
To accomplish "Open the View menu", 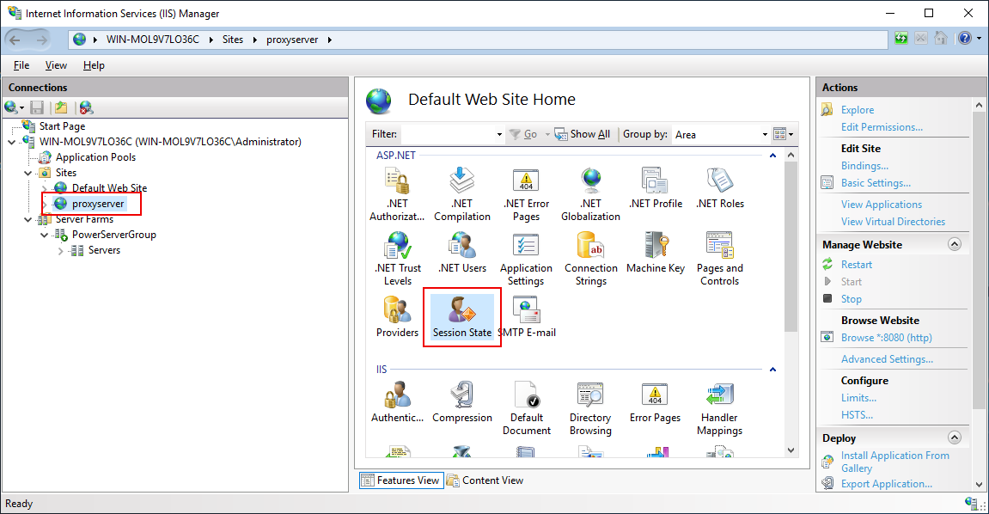I will point(56,65).
